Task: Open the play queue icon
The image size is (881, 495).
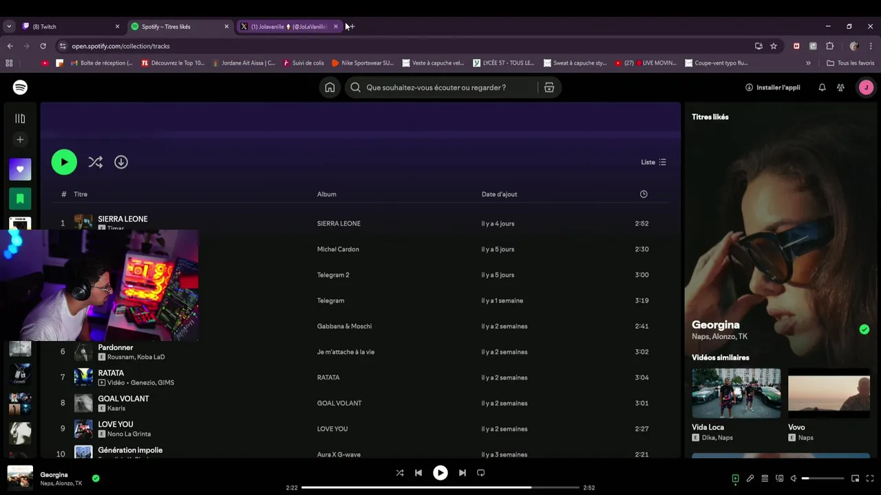Action: (x=765, y=478)
